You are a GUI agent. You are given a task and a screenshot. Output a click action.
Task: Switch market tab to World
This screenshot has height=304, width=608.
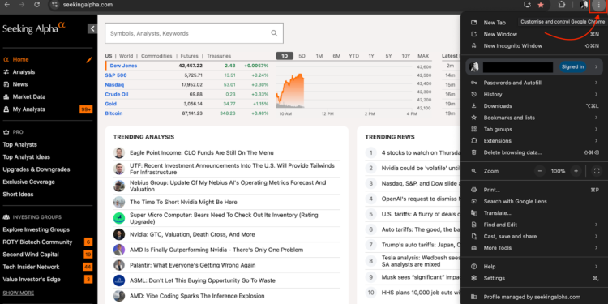coord(126,56)
